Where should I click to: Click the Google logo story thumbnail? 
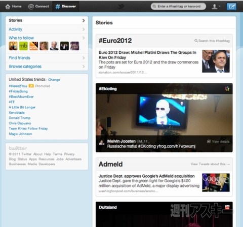tap(216, 183)
